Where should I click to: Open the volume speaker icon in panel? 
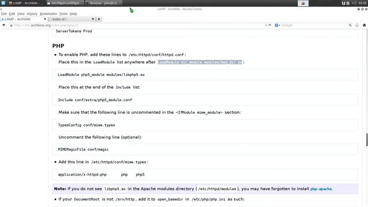click(354, 3)
